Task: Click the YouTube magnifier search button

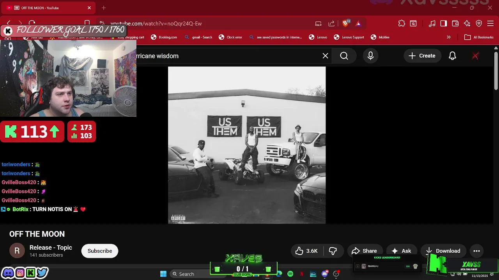Action: (344, 56)
